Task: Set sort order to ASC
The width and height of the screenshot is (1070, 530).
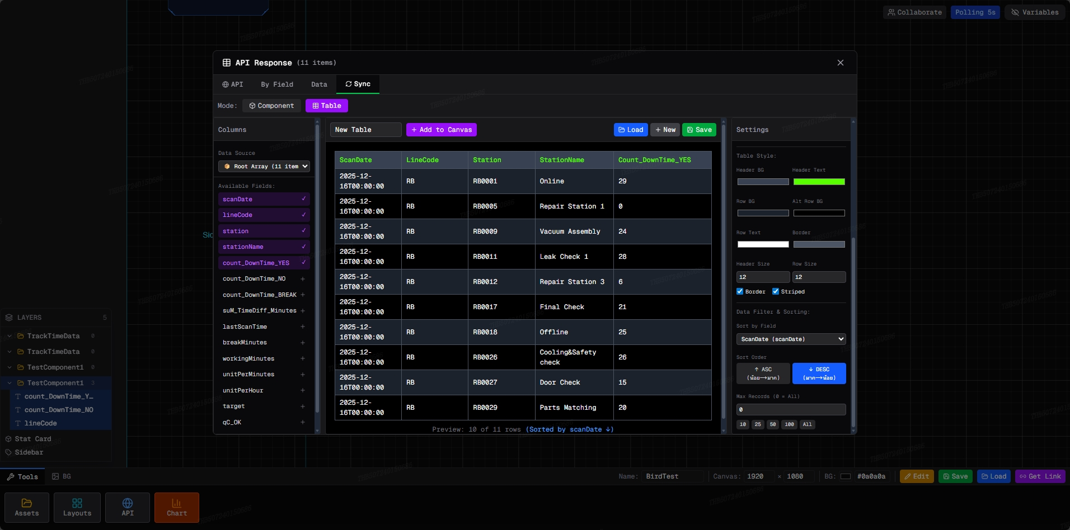Action: [763, 373]
